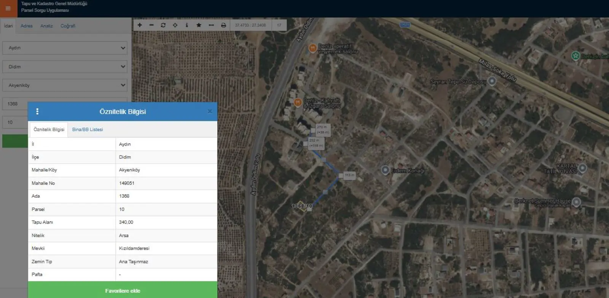The height and width of the screenshot is (298, 609).
Task: Activate the locate crosshair tool
Action: pyautogui.click(x=175, y=25)
